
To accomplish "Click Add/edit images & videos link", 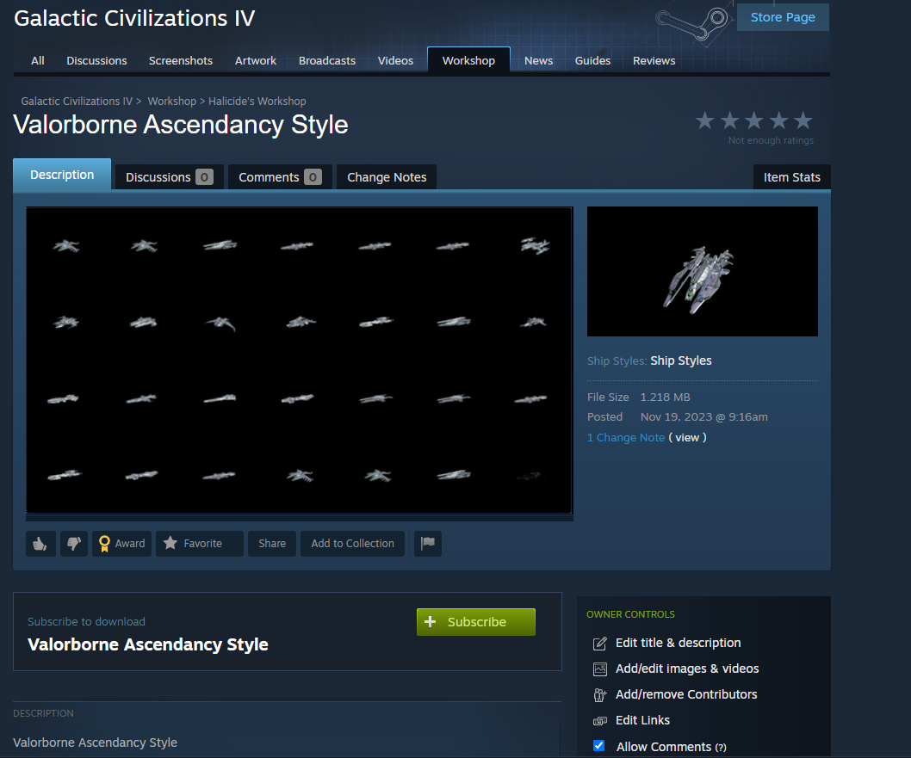I will coord(687,669).
